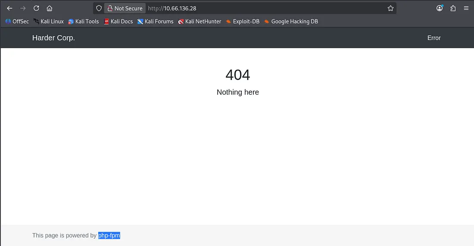Screen dimensions: 474x246
Task: Open the Kali Docs bookmark
Action: (118, 22)
